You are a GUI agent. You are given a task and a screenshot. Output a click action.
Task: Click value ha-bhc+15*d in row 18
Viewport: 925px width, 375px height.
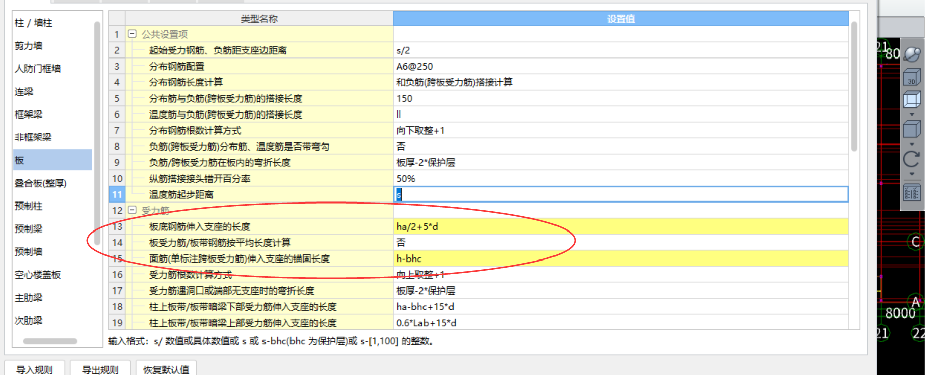425,307
